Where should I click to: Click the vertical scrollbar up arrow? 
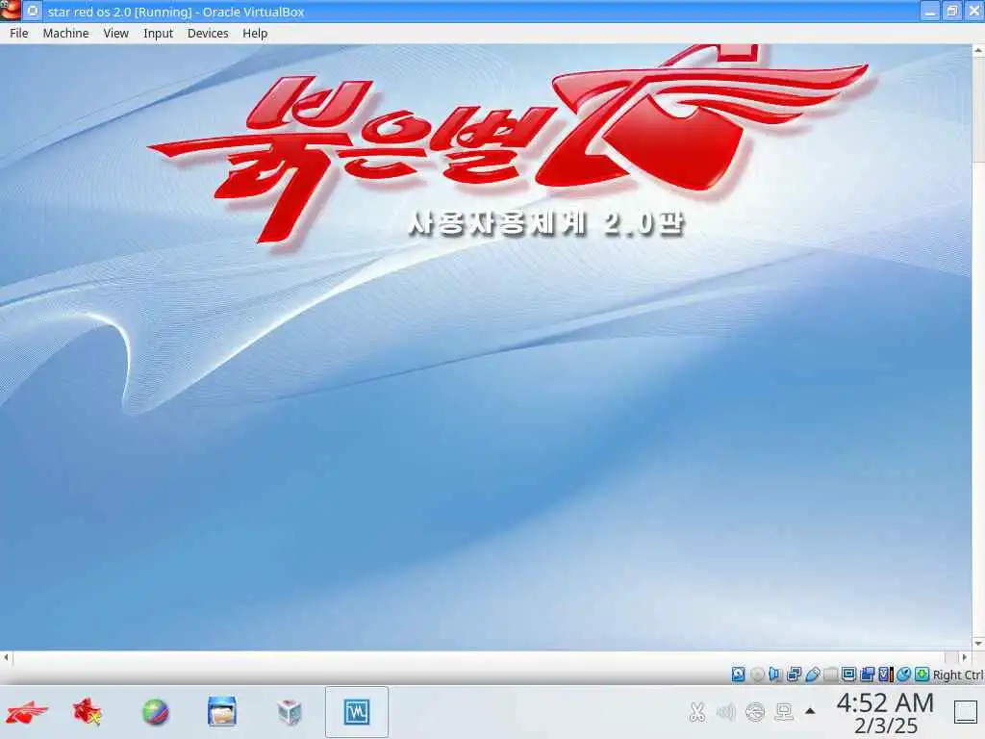pos(978,50)
